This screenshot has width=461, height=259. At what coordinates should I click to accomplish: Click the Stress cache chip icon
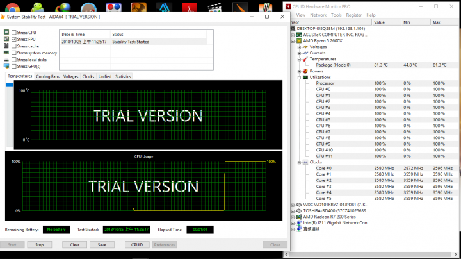pyautogui.click(x=6, y=46)
